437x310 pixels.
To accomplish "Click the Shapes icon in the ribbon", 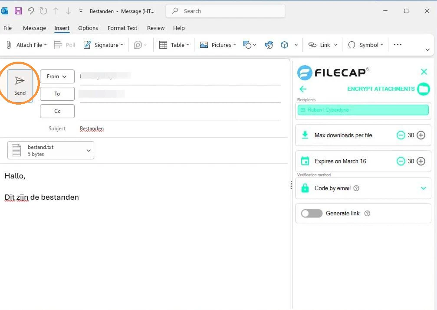I will [x=247, y=45].
